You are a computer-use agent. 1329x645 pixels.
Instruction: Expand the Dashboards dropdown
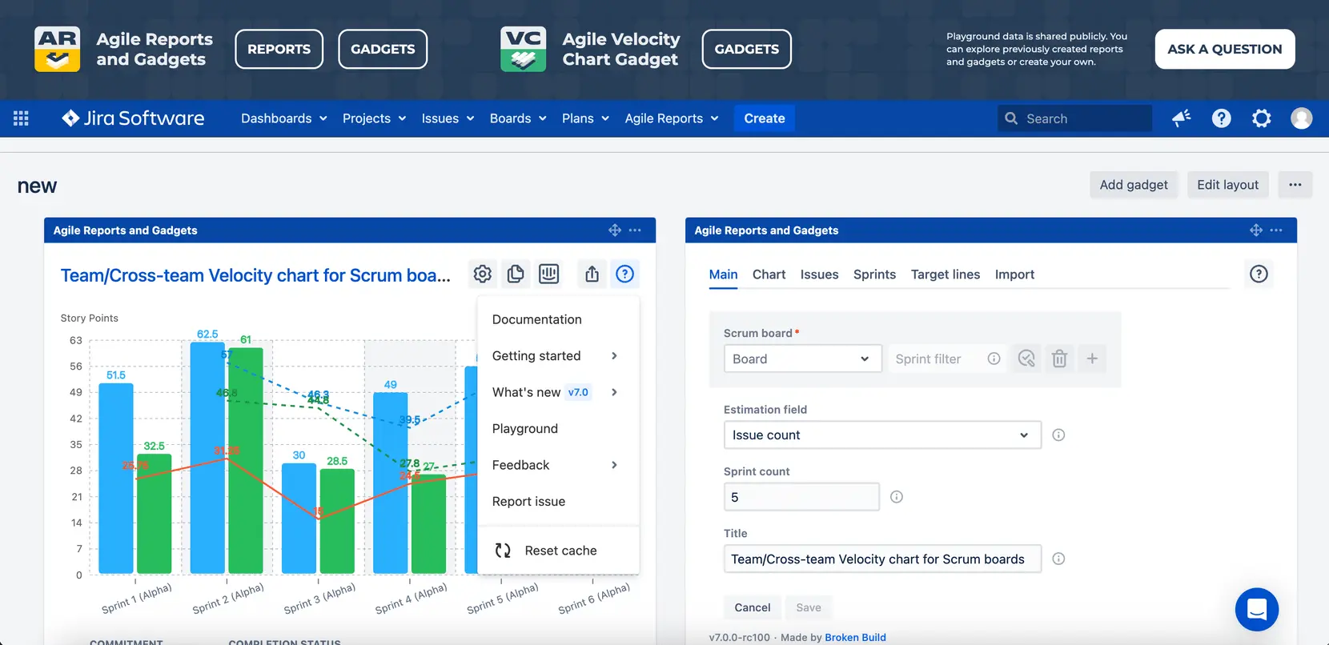tap(284, 118)
